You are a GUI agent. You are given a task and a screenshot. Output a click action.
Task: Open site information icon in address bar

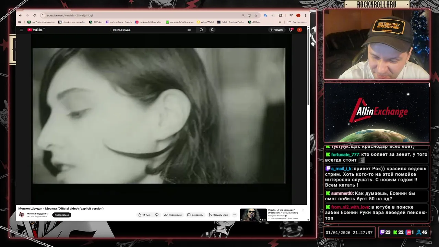point(43,15)
